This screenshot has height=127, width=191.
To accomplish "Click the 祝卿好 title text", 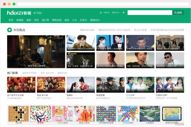I will (70, 95).
